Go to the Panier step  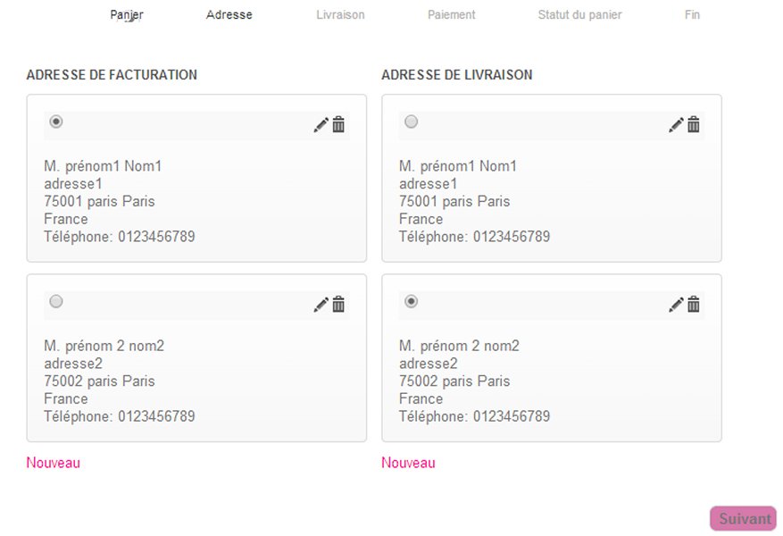coord(127,15)
